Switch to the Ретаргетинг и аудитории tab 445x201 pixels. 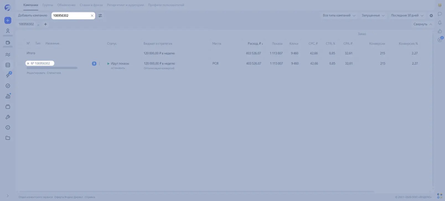pos(125,5)
